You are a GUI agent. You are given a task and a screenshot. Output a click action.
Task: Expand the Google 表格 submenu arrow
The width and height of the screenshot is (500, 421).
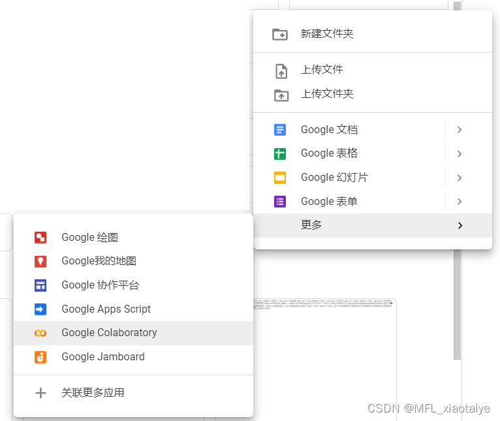[x=460, y=154]
